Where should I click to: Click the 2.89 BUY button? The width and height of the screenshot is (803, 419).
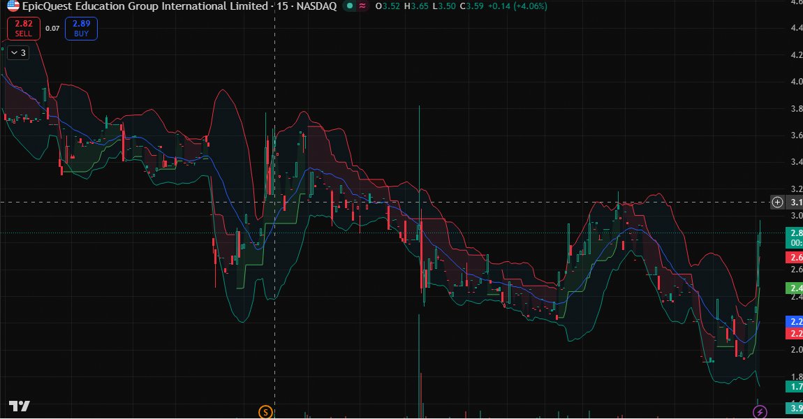[x=81, y=28]
